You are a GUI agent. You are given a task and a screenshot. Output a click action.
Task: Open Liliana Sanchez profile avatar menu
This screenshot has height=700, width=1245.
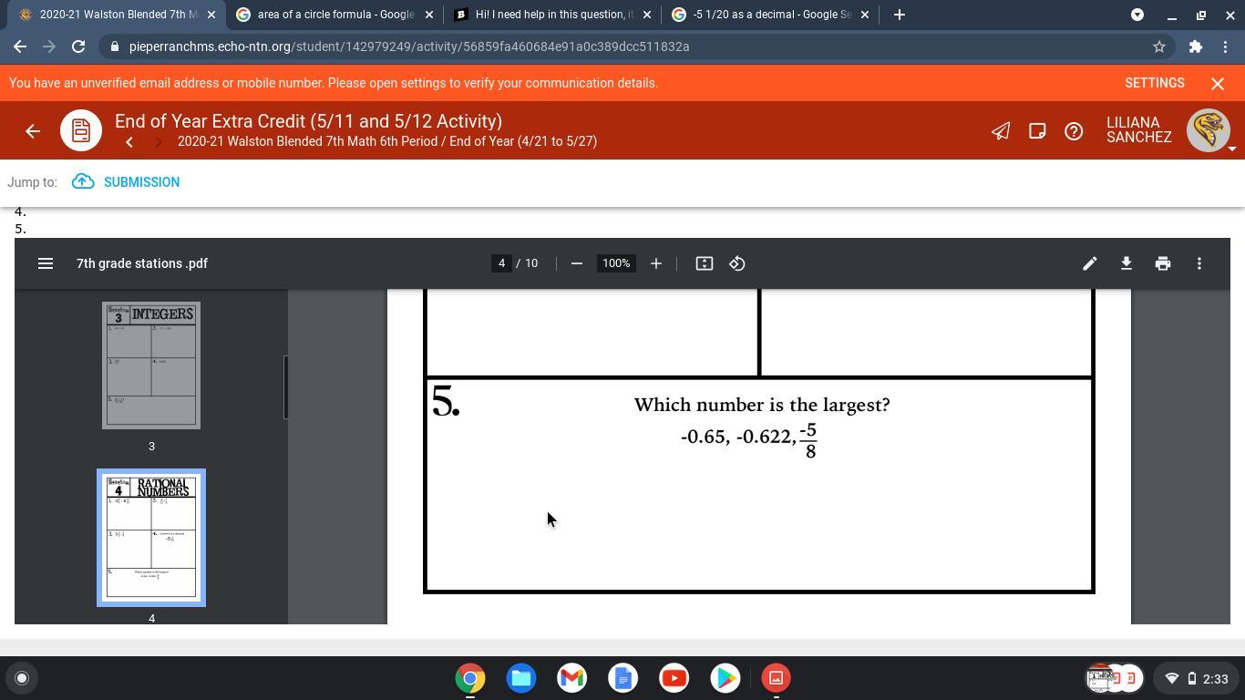1209,130
